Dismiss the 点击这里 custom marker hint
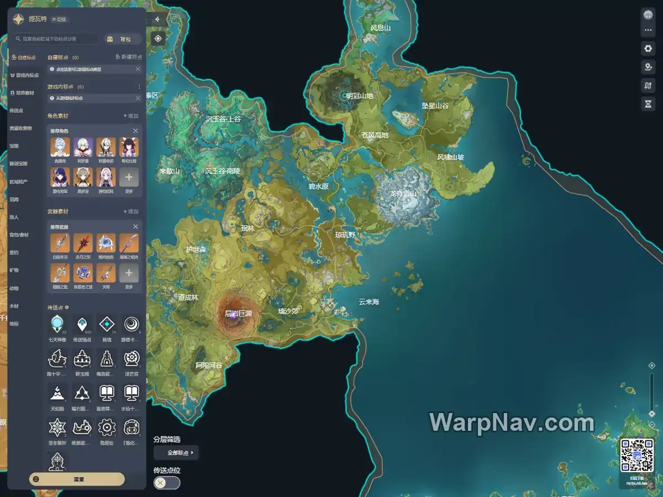The image size is (663, 497). coord(138,69)
